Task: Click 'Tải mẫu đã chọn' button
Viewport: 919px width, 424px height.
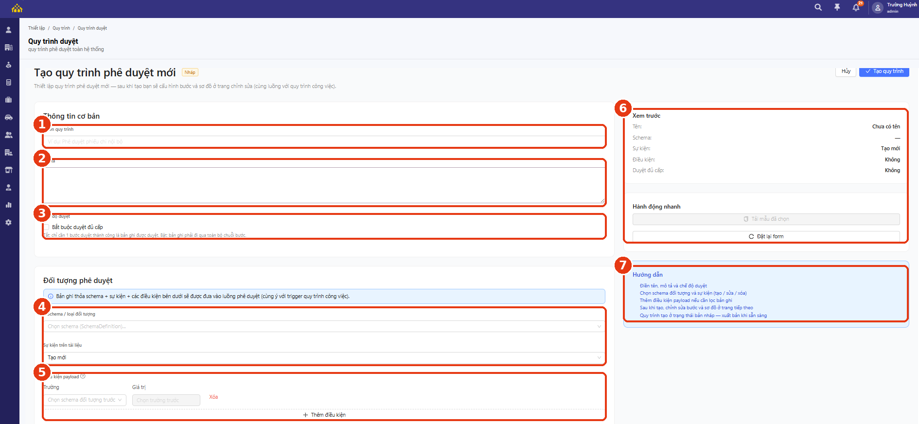Action: pos(766,219)
